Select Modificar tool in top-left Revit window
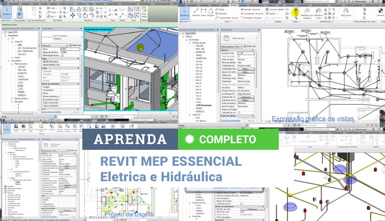The width and height of the screenshot is (385, 221). 7,12
